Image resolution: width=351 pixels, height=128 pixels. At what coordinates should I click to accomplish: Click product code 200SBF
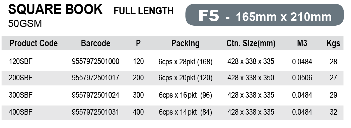20,78
